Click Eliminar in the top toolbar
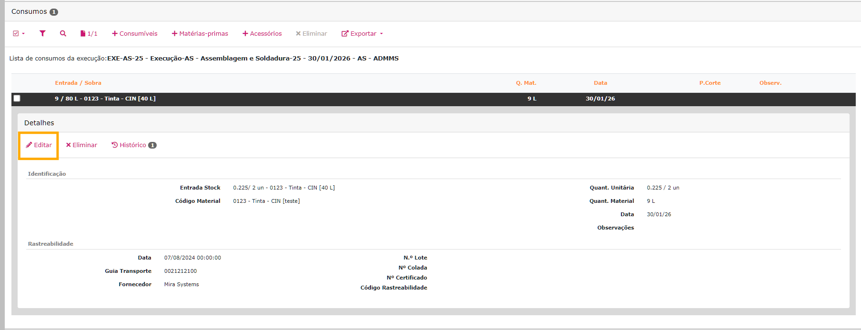Screen dimensions: 861x330 [311, 34]
